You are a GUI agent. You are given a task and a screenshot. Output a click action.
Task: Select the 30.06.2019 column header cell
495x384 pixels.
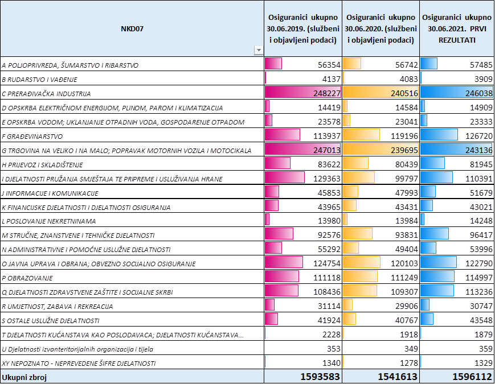[x=303, y=28]
